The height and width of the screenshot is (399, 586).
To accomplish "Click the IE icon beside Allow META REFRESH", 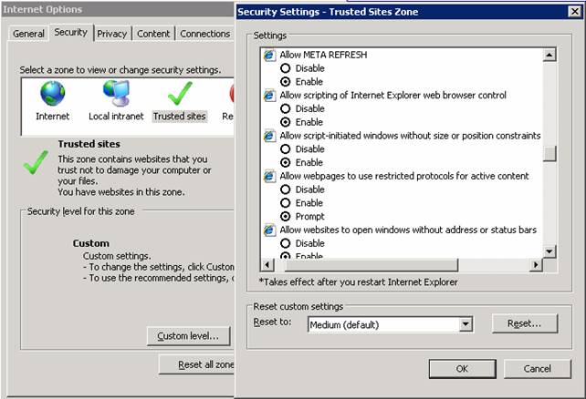I will tap(269, 56).
